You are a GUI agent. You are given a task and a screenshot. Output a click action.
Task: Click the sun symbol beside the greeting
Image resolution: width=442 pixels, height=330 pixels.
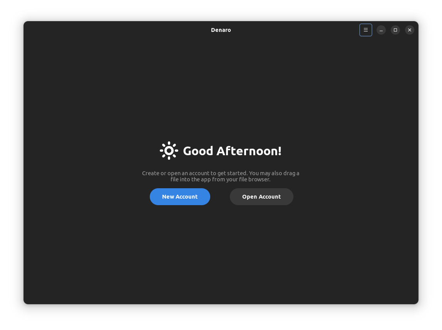(x=169, y=151)
